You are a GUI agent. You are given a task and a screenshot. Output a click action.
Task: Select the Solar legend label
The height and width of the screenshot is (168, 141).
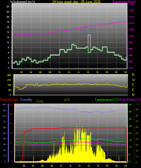40,101
